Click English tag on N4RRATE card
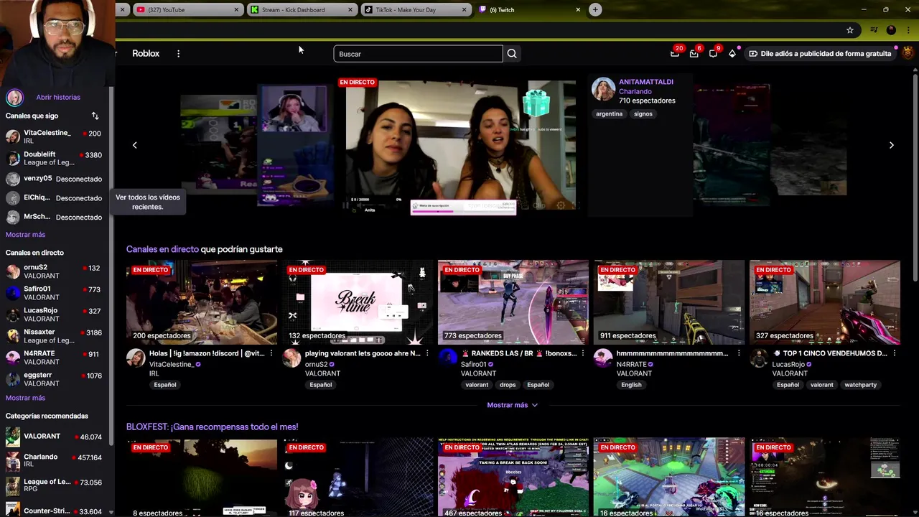The width and height of the screenshot is (919, 517). [631, 385]
